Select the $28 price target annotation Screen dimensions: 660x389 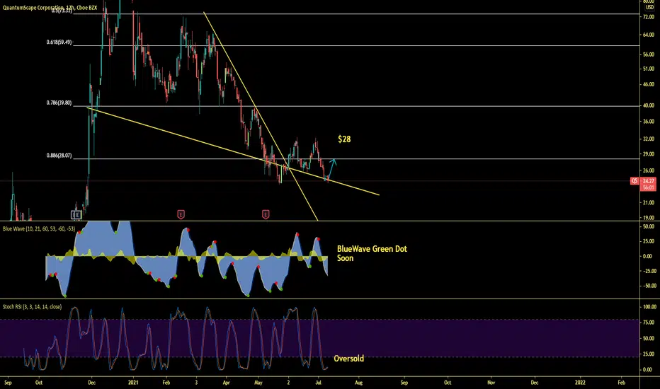point(344,139)
